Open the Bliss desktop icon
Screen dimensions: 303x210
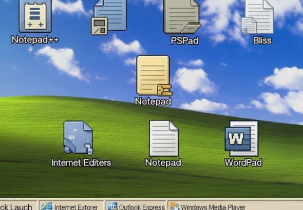click(257, 17)
